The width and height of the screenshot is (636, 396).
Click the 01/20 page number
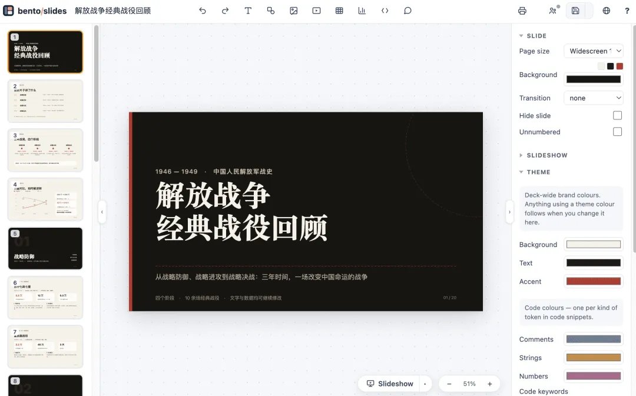pyautogui.click(x=449, y=298)
